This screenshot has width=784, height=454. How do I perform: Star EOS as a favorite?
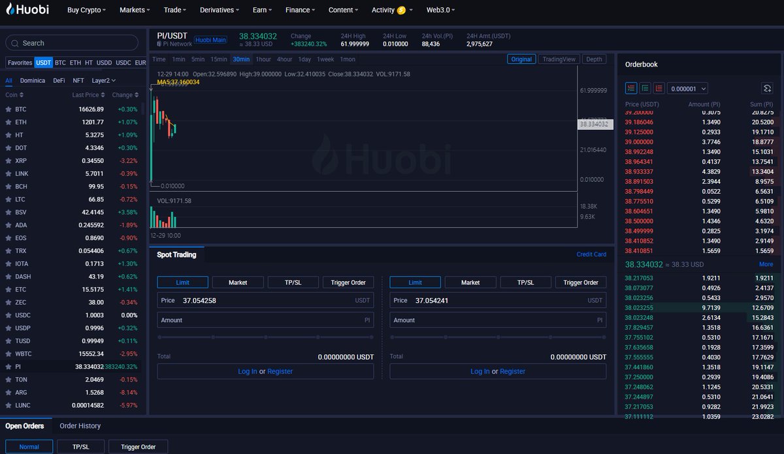tap(8, 238)
